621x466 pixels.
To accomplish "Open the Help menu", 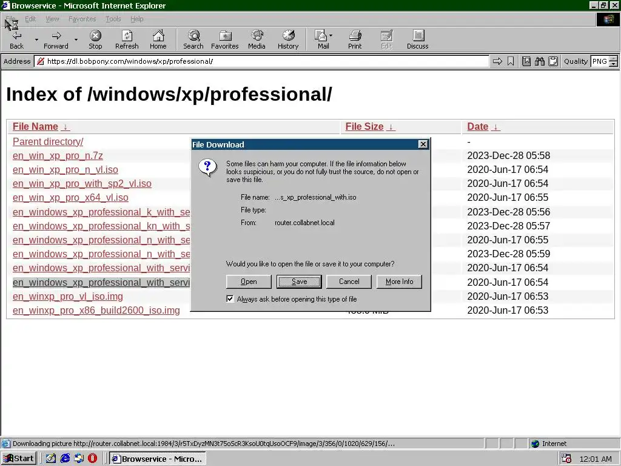I will pyautogui.click(x=137, y=19).
